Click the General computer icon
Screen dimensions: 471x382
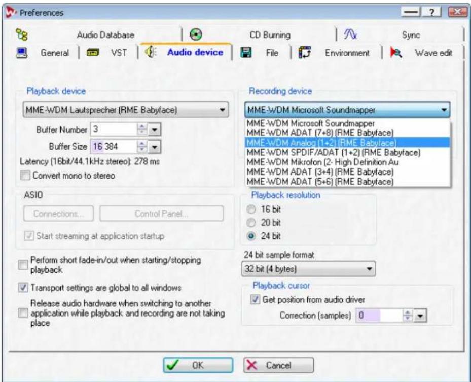click(22, 53)
